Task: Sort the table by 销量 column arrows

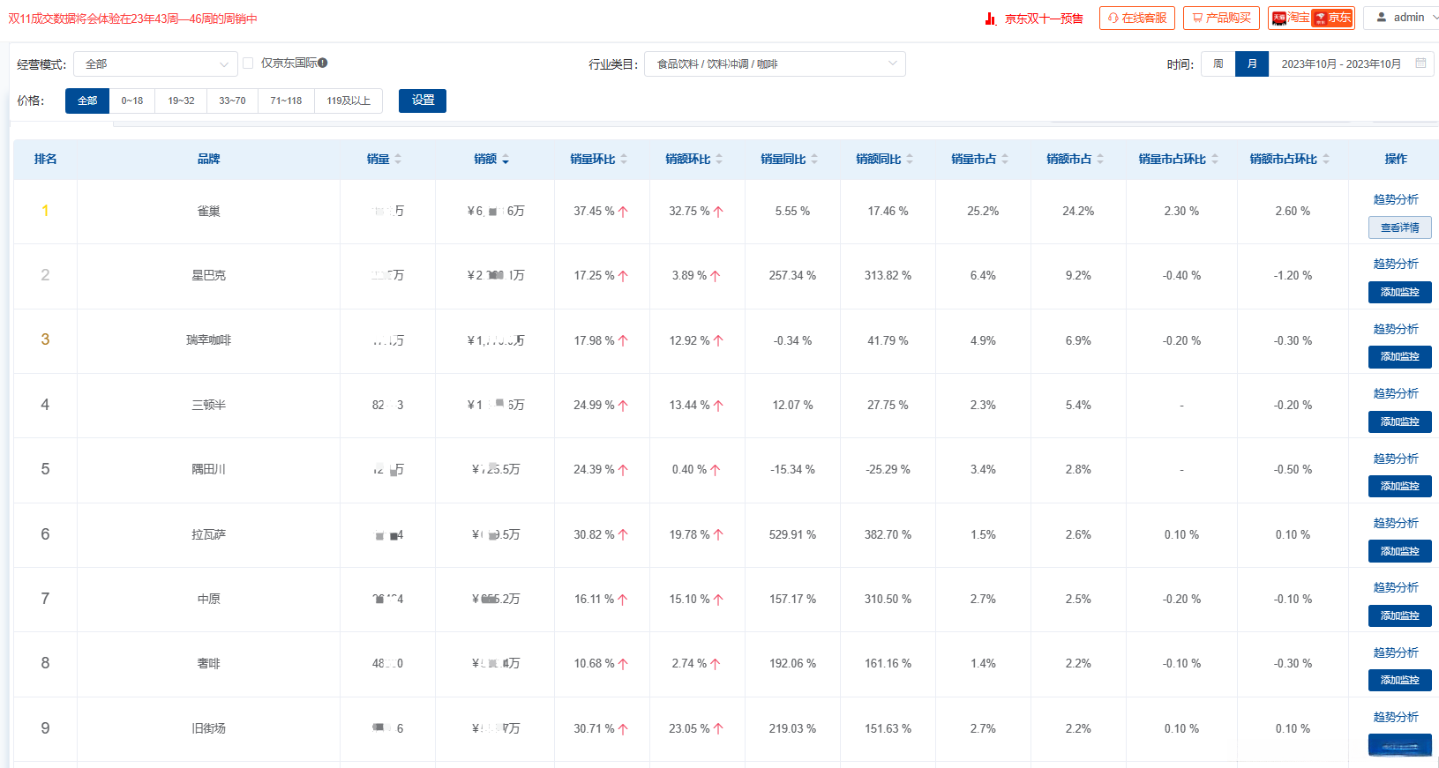Action: [398, 160]
